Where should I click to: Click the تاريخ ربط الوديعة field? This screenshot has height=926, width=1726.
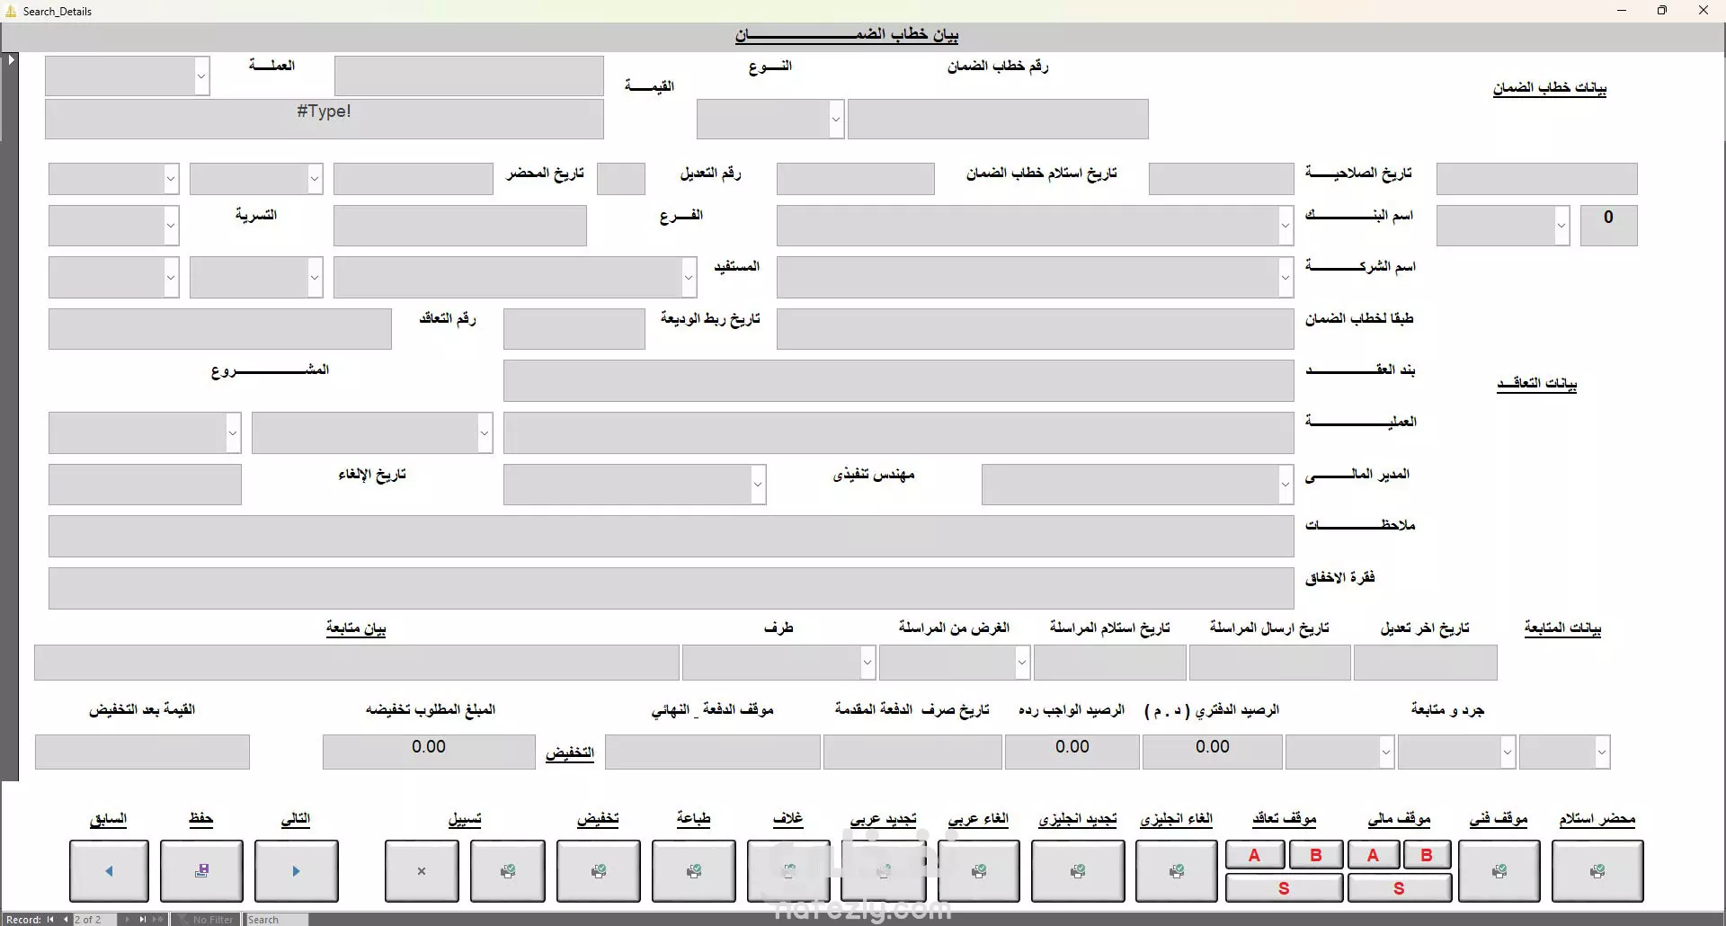(574, 329)
